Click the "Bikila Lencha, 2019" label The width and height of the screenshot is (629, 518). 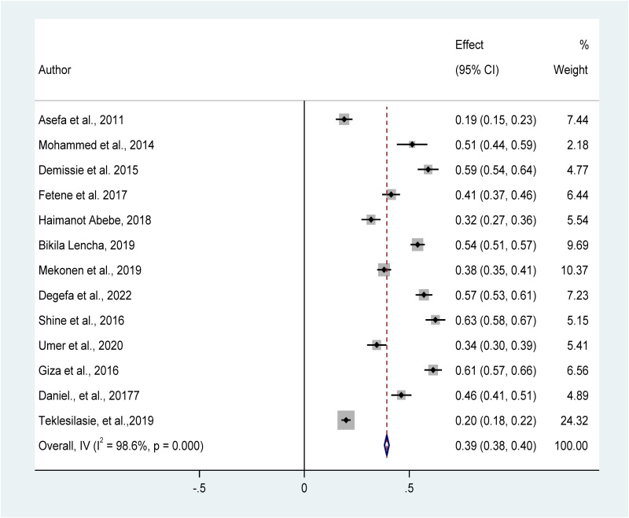click(x=86, y=245)
